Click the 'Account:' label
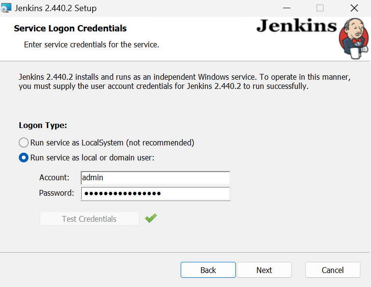 54,177
